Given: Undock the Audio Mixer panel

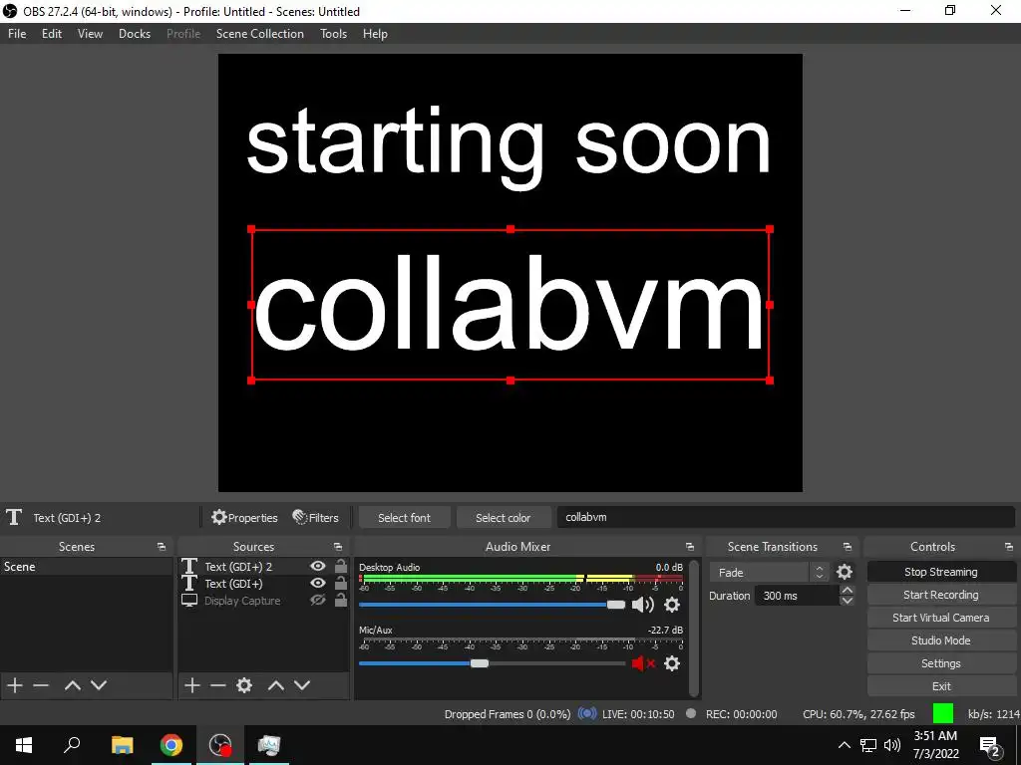Looking at the screenshot, I should click(690, 547).
